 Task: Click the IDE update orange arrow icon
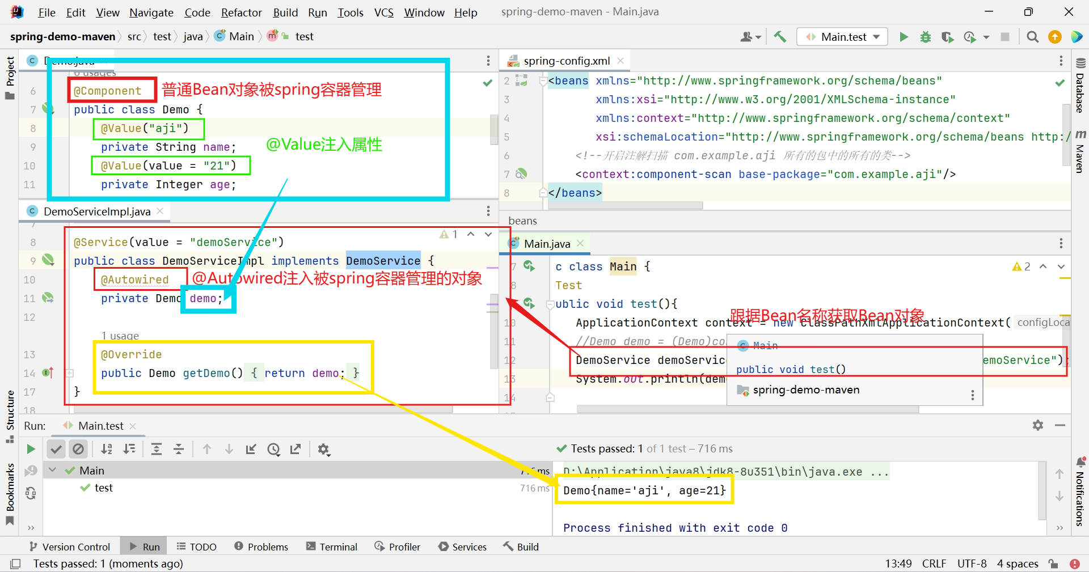tap(1055, 37)
